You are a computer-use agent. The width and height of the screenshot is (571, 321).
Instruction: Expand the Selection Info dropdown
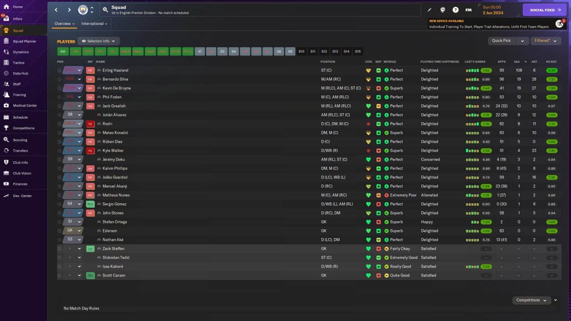99,41
